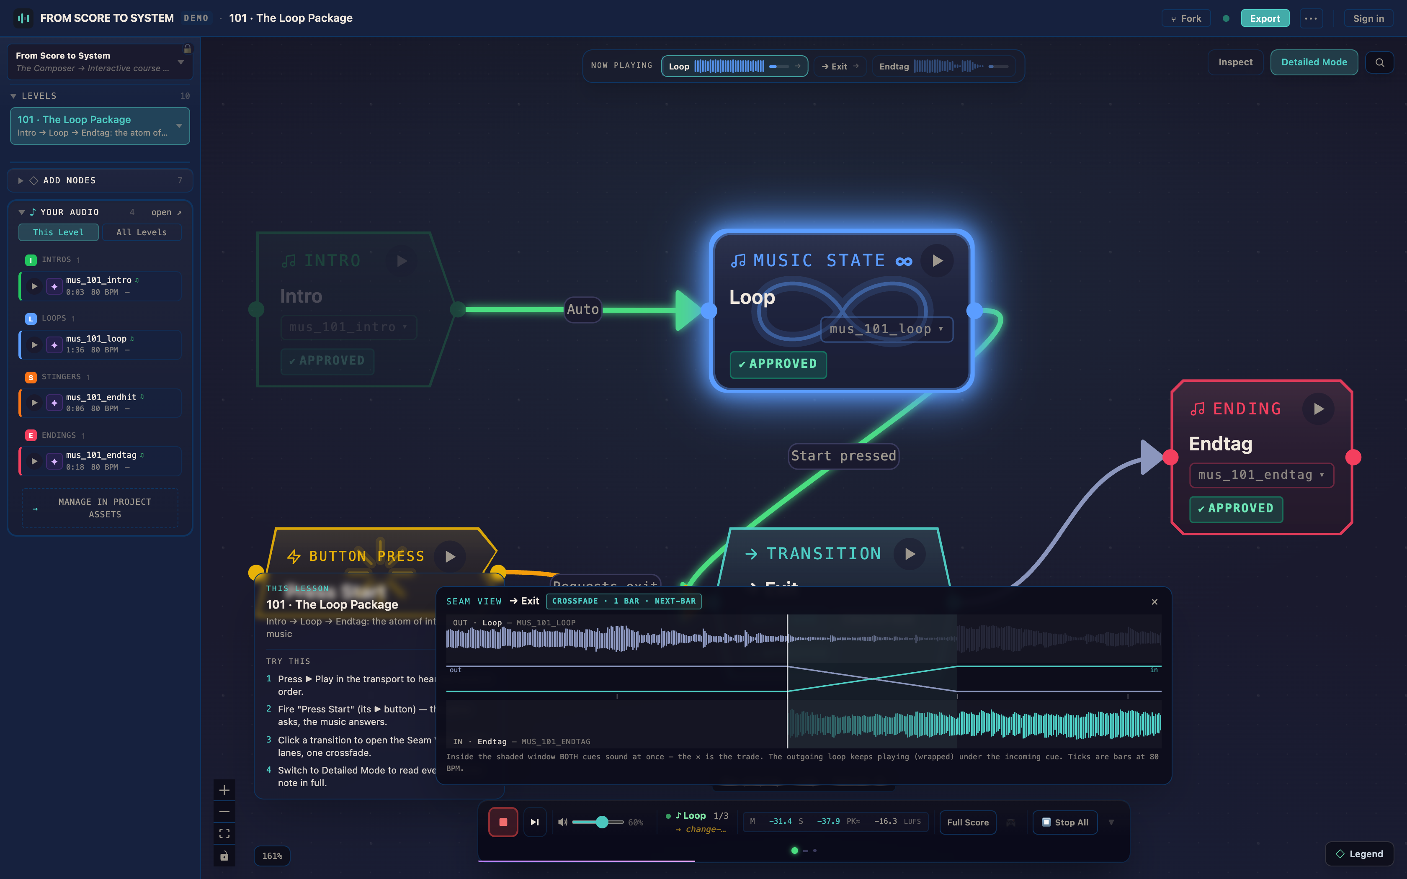Open the canvas search icon
The height and width of the screenshot is (879, 1407).
(1380, 62)
